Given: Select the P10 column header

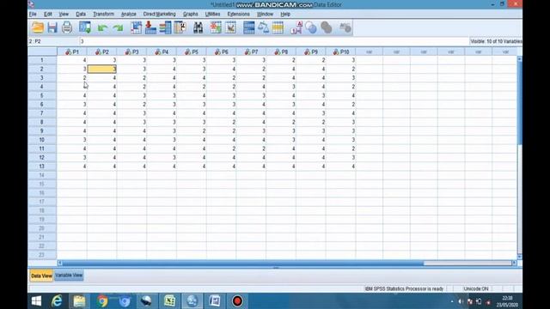Looking at the screenshot, I should [x=341, y=51].
